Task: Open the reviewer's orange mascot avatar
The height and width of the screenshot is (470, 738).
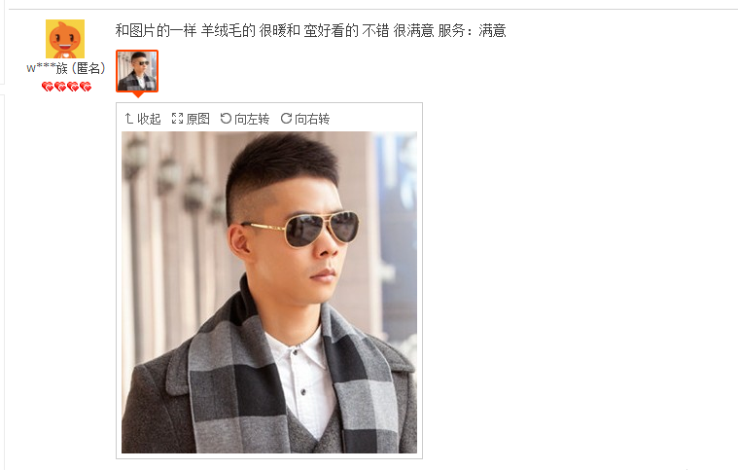Action: pos(65,39)
